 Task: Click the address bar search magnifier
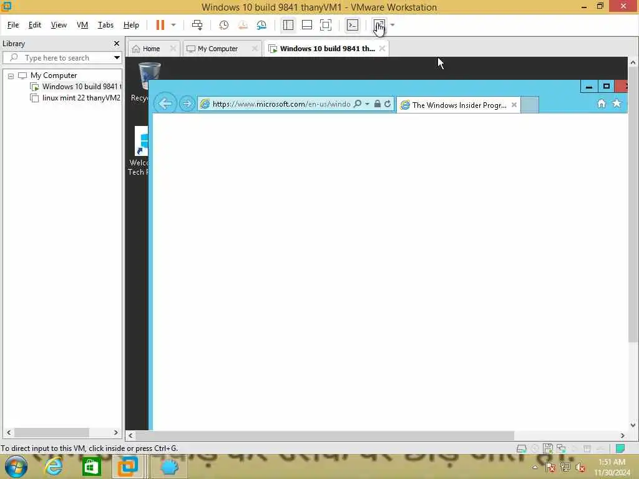358,104
